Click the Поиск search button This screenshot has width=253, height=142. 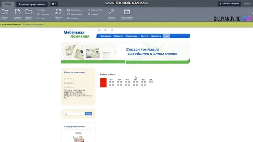point(89,114)
